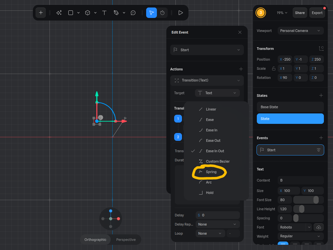Add a new action with plus
333x250 pixels.
(241, 69)
